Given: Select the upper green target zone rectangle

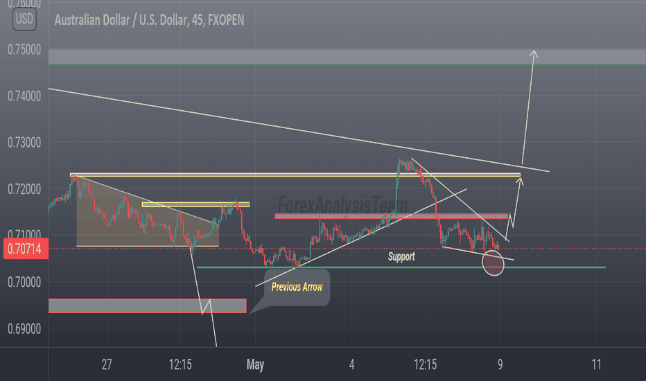Looking at the screenshot, I should pos(347,57).
